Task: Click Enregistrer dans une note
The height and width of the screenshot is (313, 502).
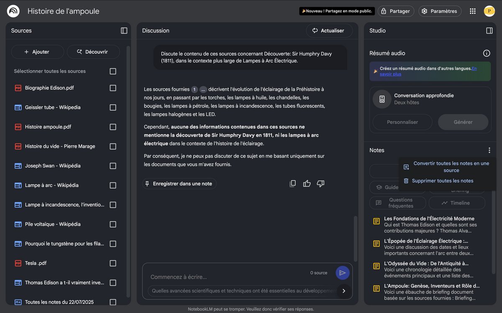Action: 179,184
